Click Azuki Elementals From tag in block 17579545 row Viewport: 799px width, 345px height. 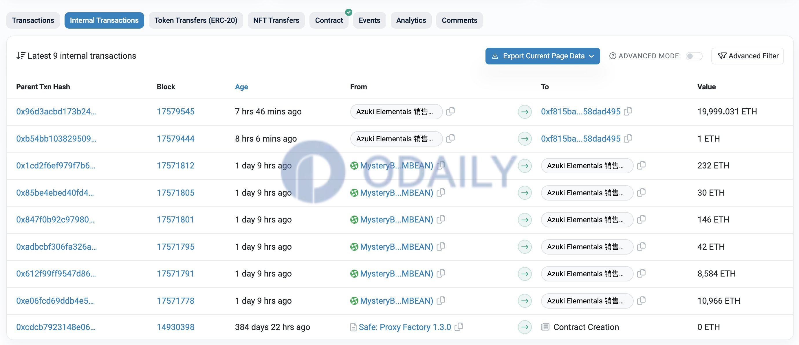coord(396,112)
